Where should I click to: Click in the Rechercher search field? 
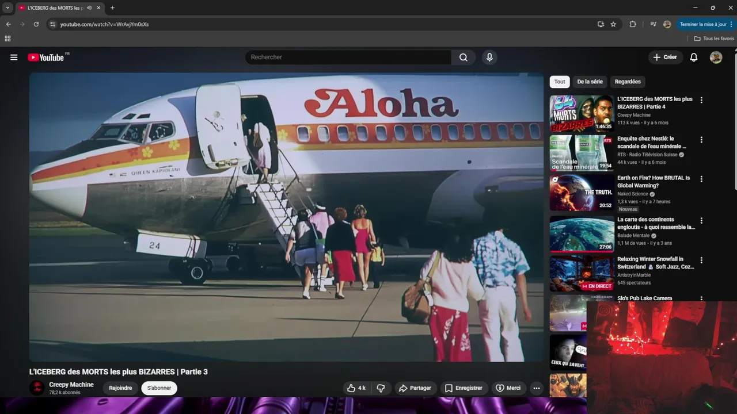click(348, 57)
